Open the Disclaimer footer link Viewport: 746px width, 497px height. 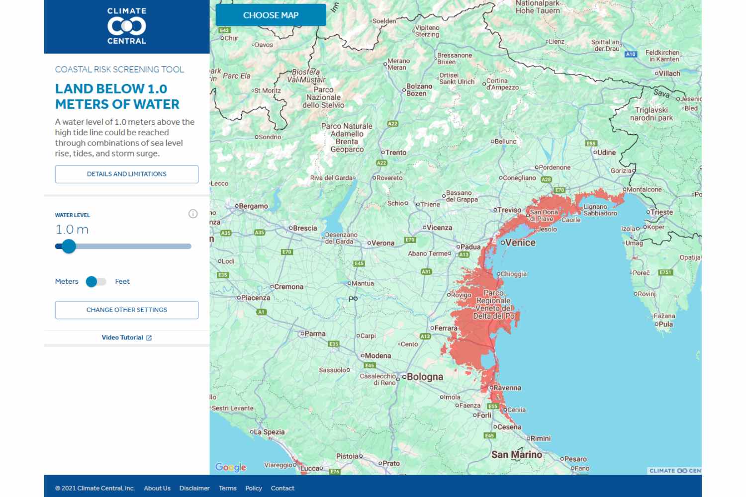(x=194, y=488)
